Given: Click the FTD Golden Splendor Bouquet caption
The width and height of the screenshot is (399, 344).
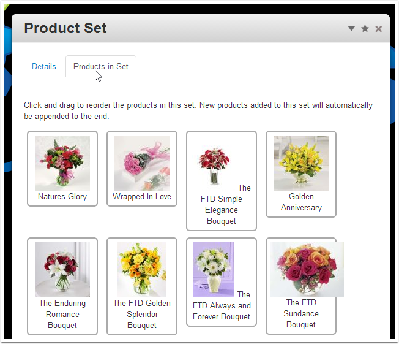Looking at the screenshot, I should point(142,314).
